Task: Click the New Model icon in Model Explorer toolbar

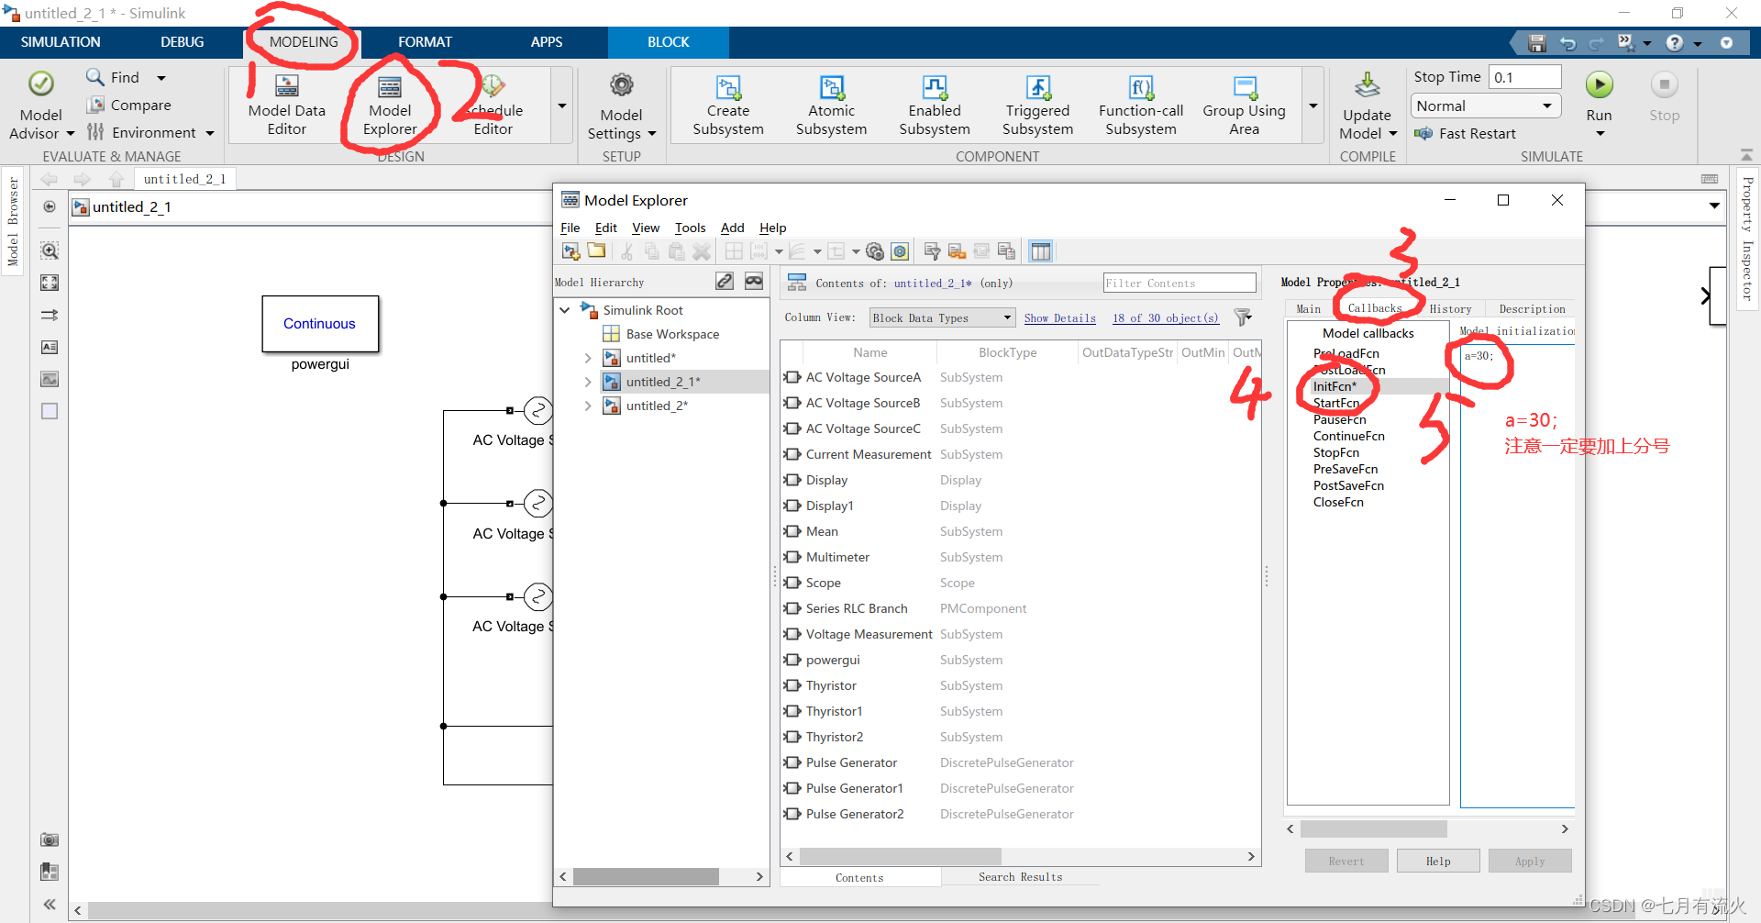Action: pyautogui.click(x=571, y=251)
